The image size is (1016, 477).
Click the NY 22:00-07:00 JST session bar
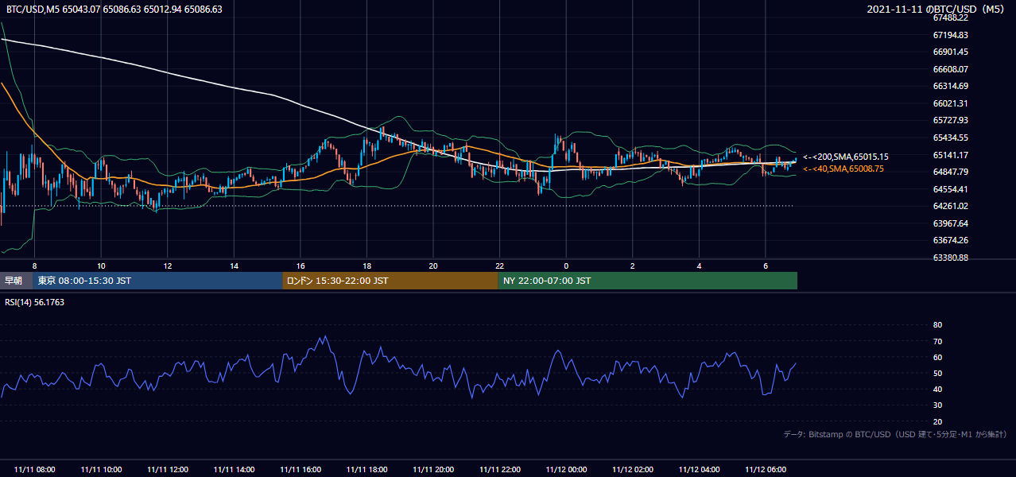[x=648, y=281]
